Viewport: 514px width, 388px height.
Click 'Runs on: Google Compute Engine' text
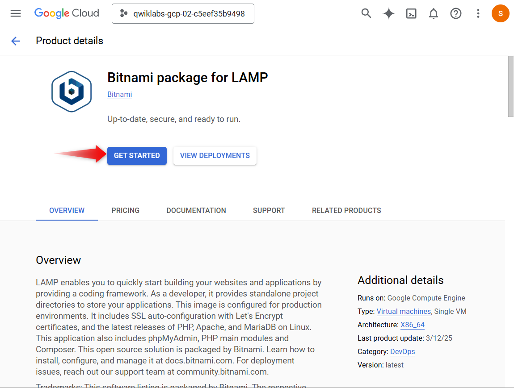411,298
